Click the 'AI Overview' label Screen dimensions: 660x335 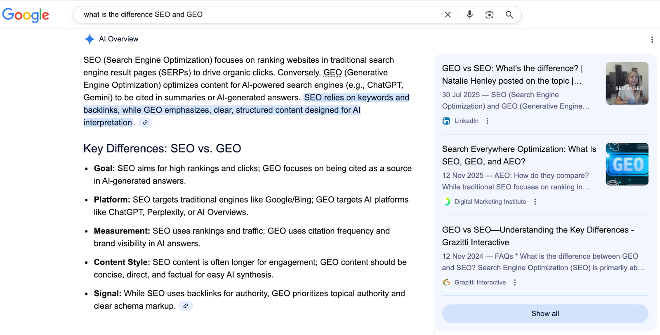click(119, 39)
